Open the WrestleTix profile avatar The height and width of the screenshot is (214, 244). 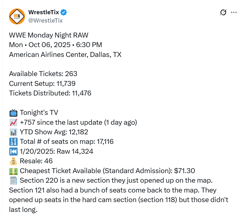click(17, 16)
